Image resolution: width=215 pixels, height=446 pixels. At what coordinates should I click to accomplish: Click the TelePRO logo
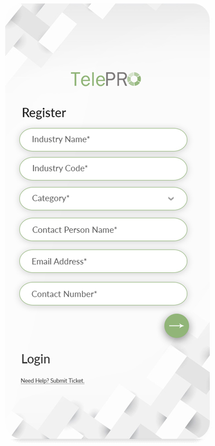[x=106, y=79]
